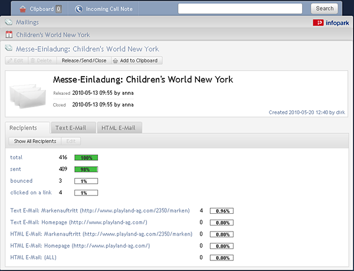The image size is (354, 271).
Task: Click the 0.00% bar for Text E-Mail: Homepage
Action: [x=222, y=223]
